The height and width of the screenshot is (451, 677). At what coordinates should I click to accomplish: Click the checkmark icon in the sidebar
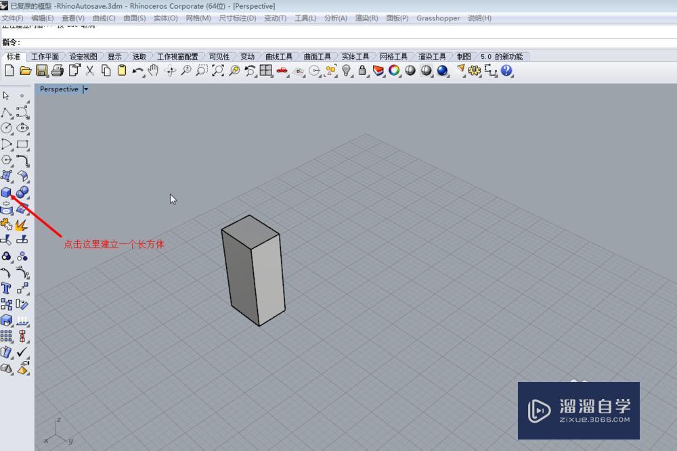(22, 352)
